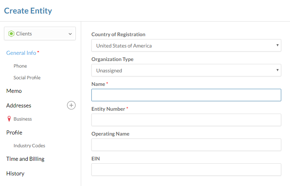Navigate to the Addresses section
This screenshot has height=186, width=290.
click(x=19, y=106)
